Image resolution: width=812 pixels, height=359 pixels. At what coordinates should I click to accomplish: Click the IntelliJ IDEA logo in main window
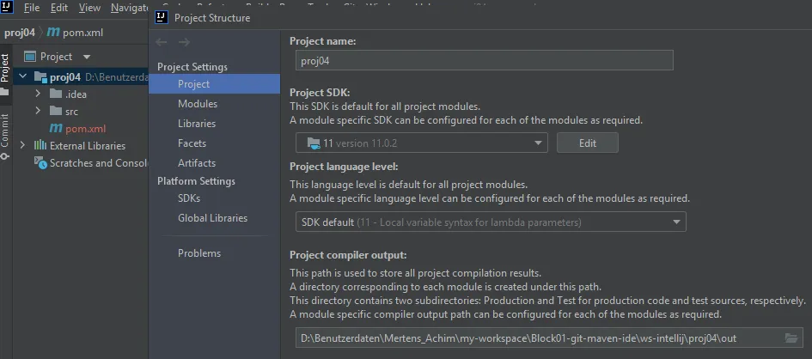(x=7, y=7)
